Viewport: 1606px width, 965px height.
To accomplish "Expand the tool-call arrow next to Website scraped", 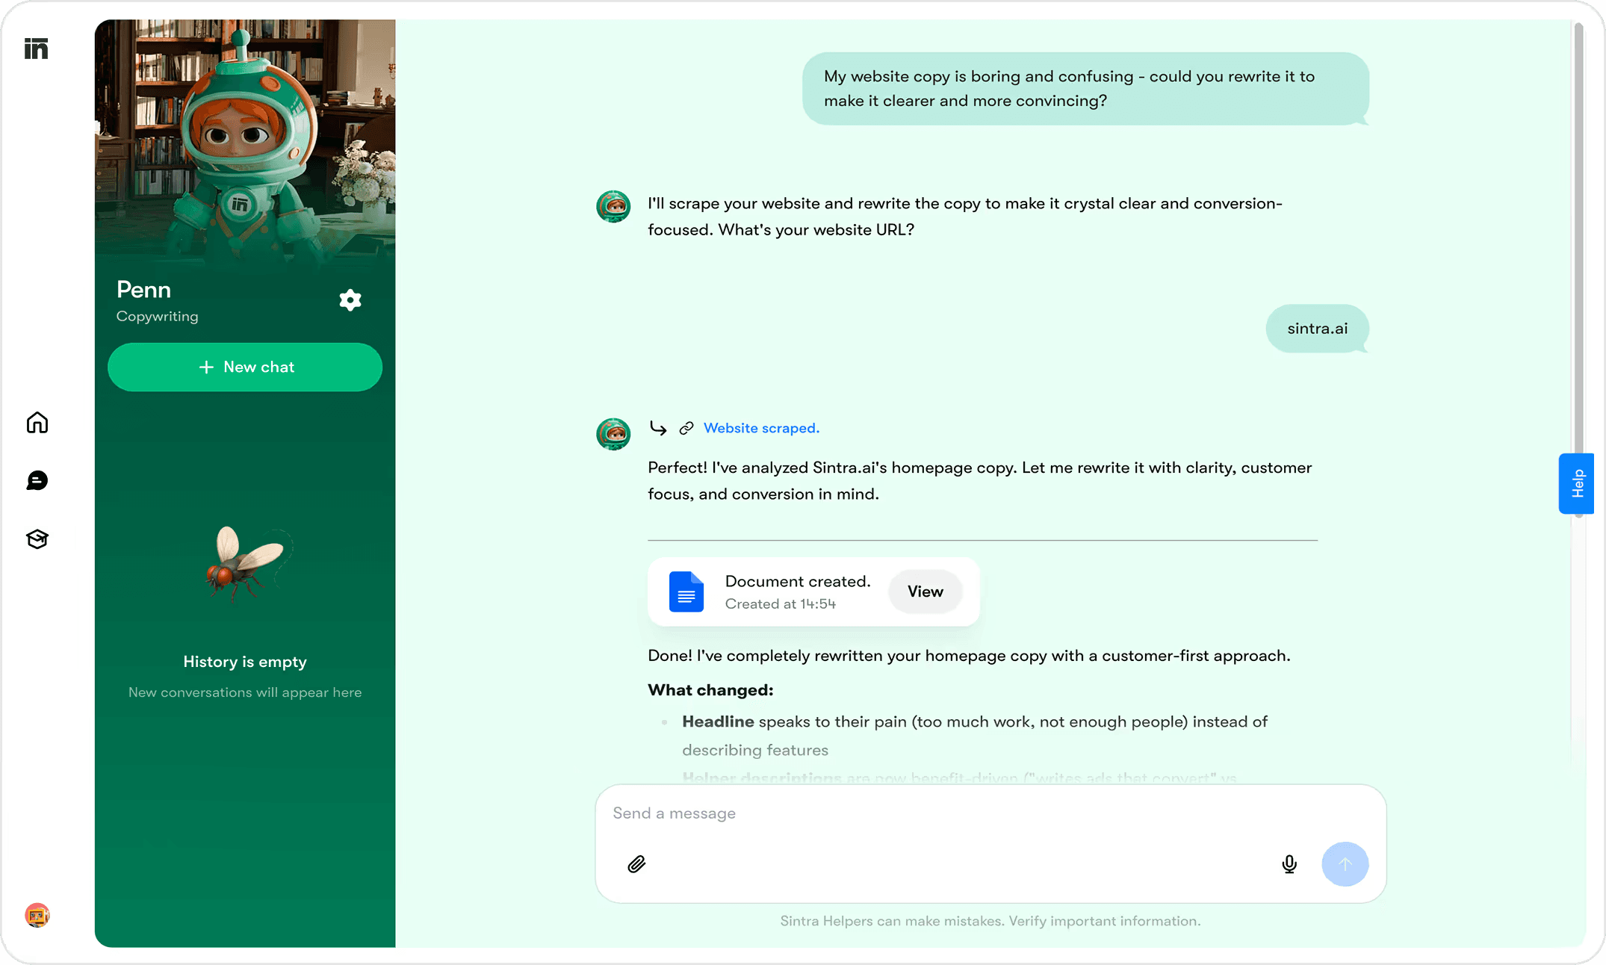I will 658,428.
